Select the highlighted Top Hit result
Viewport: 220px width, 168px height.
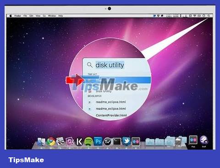[x=117, y=80]
